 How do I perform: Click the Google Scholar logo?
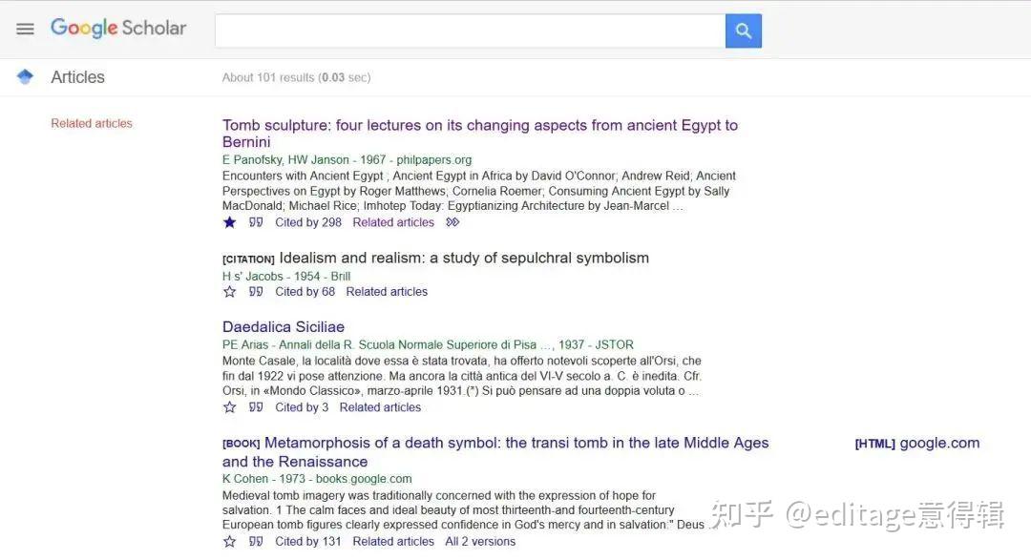[x=118, y=29]
